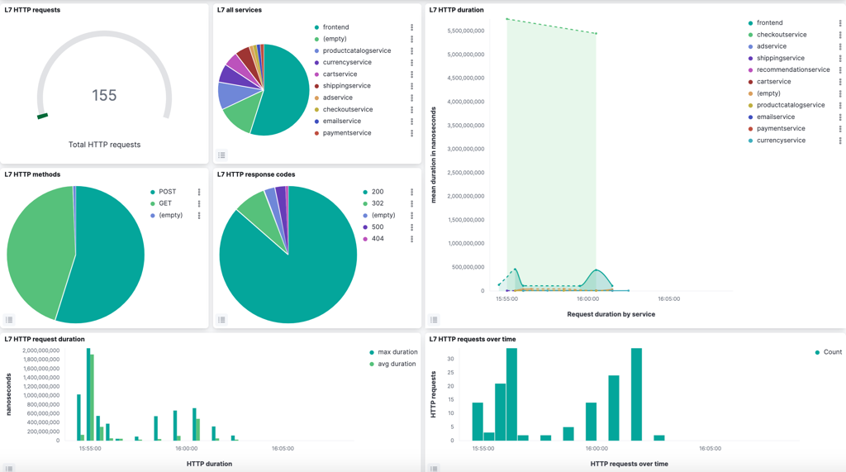Click the color dot next to 500 response code
The height and width of the screenshot is (472, 846).
[365, 227]
